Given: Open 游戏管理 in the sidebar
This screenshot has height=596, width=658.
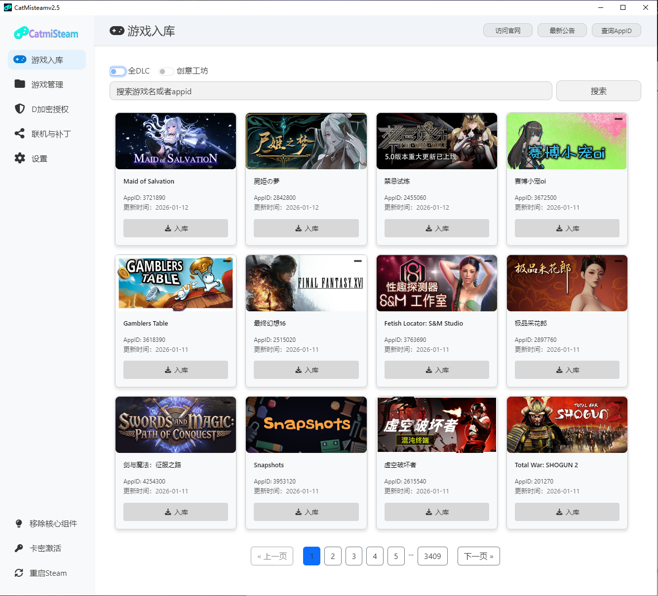Looking at the screenshot, I should click(47, 84).
